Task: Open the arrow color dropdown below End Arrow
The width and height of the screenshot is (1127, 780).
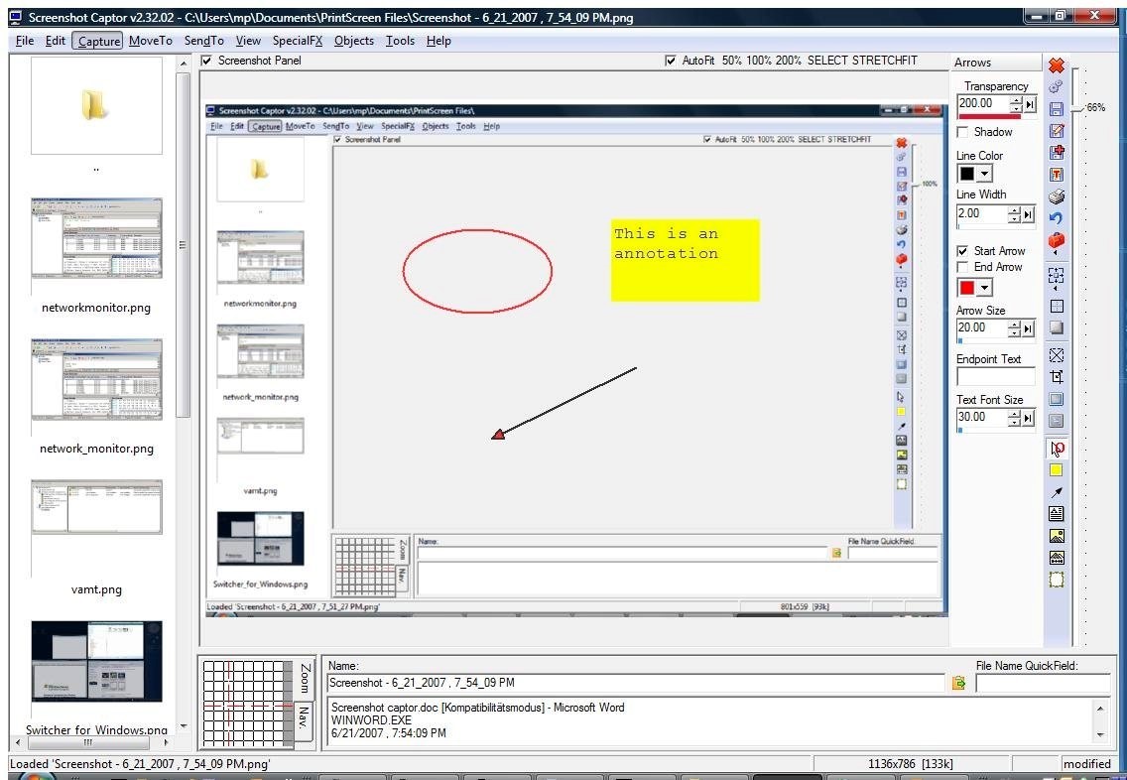Action: coord(984,288)
